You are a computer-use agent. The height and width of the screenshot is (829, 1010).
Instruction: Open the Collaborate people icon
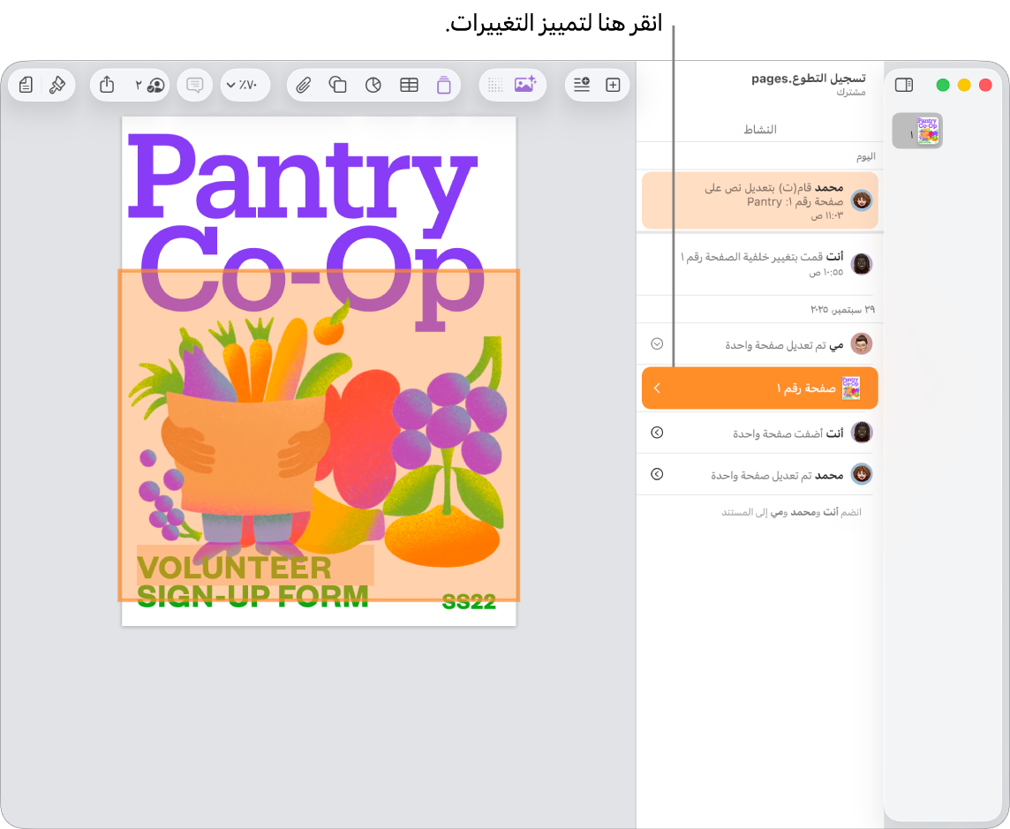[x=149, y=85]
